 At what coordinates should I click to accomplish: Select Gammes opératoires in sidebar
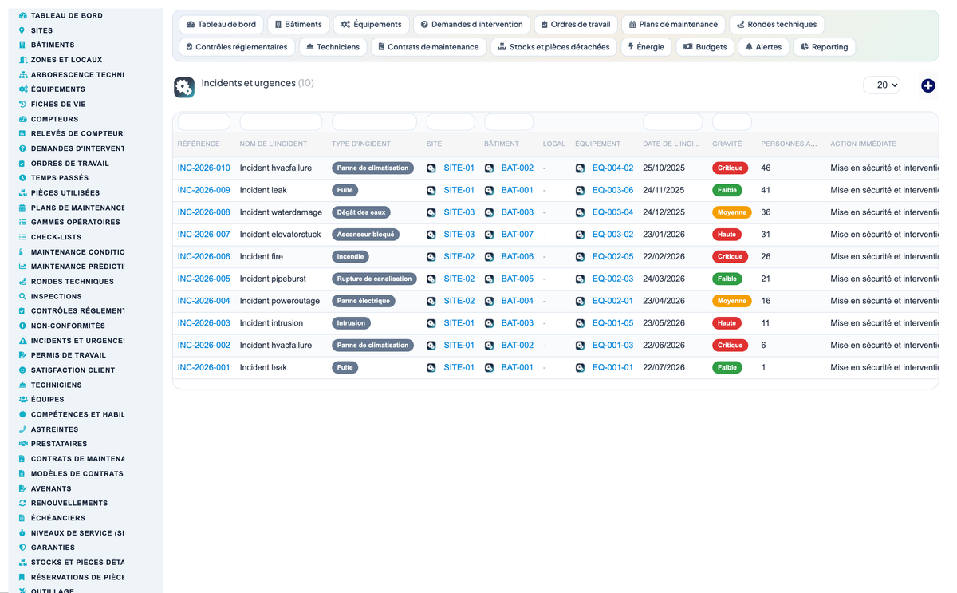pyautogui.click(x=76, y=223)
